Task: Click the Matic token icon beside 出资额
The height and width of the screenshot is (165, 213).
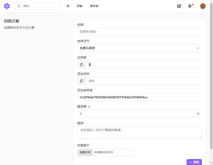Action: [81, 64]
